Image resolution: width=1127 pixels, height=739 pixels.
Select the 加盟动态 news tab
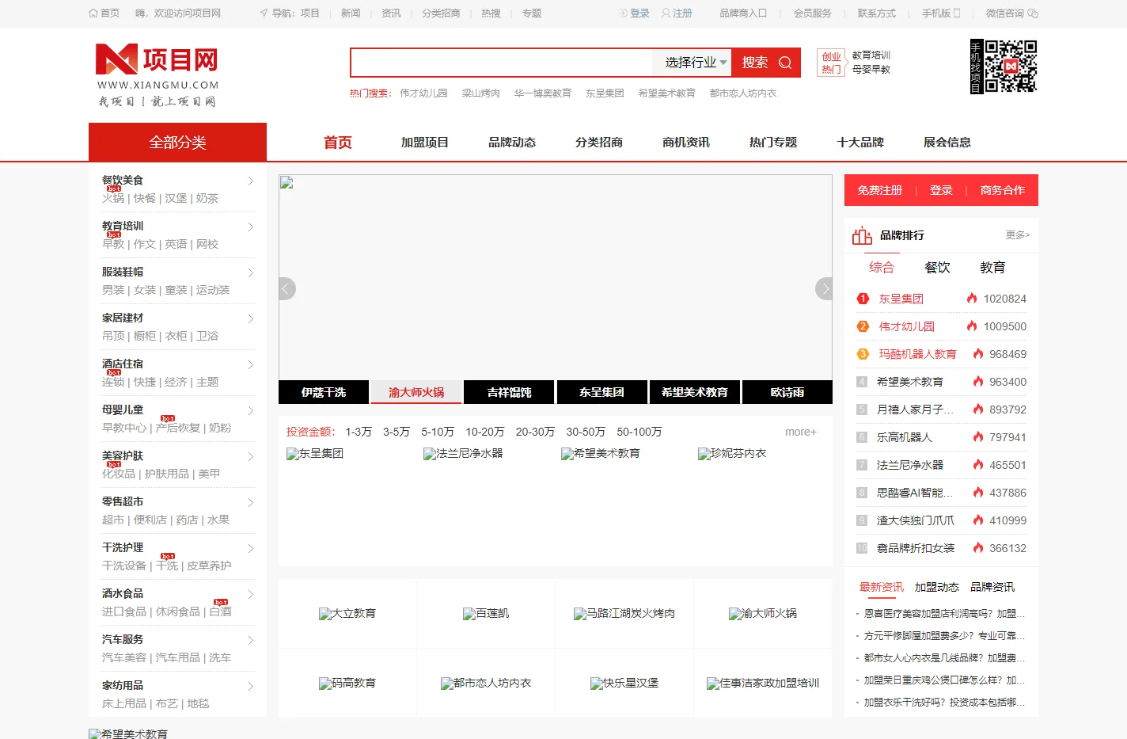click(x=937, y=587)
